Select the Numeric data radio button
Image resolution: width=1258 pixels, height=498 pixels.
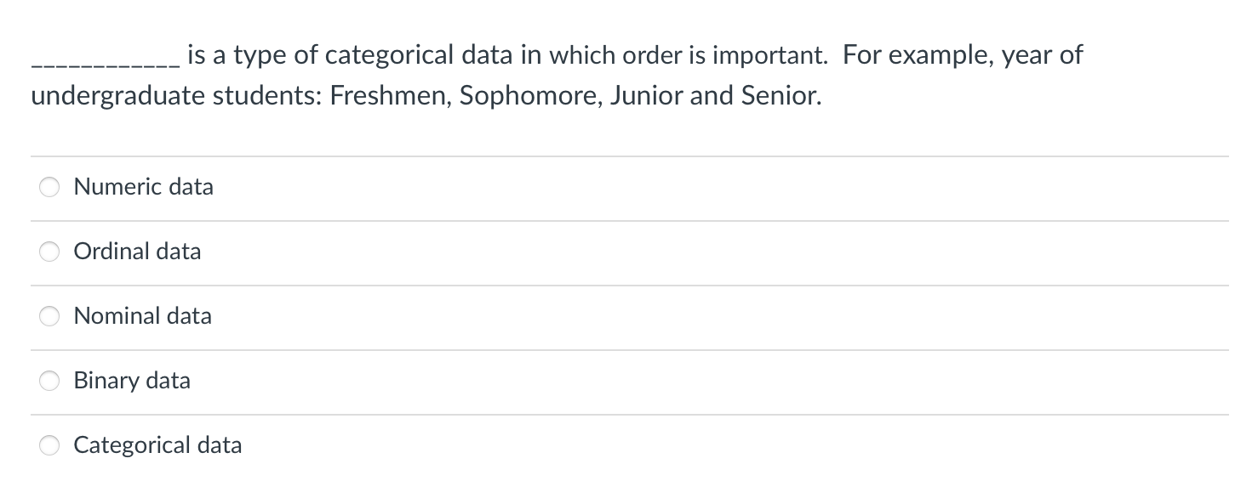(x=49, y=187)
